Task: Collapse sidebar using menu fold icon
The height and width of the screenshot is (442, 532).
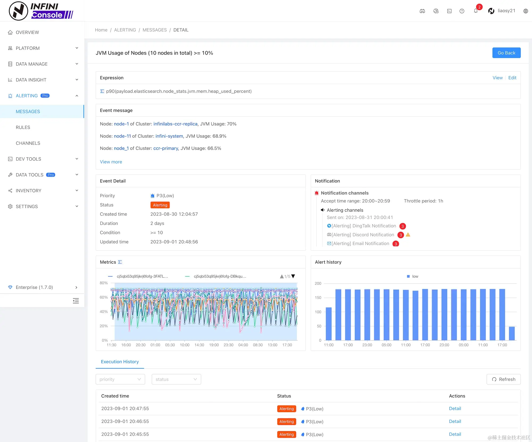Action: pyautogui.click(x=76, y=301)
